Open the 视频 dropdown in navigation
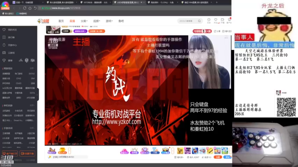Screen dimensions: 298x167 96,21
